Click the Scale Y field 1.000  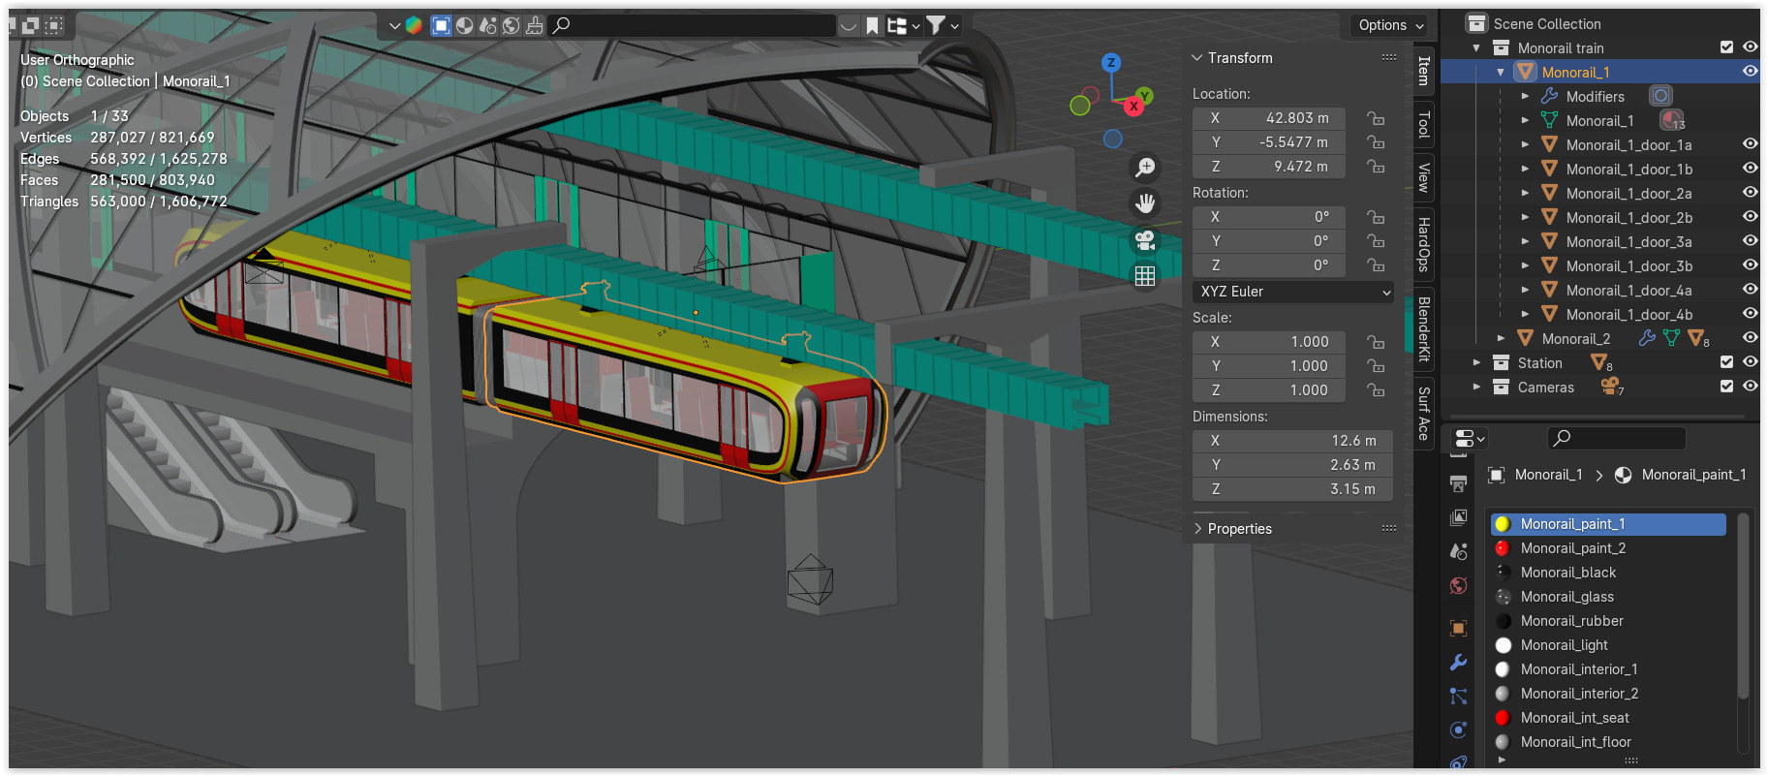(1269, 366)
